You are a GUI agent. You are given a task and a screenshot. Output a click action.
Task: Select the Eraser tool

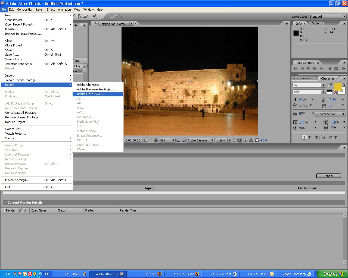(86, 16)
